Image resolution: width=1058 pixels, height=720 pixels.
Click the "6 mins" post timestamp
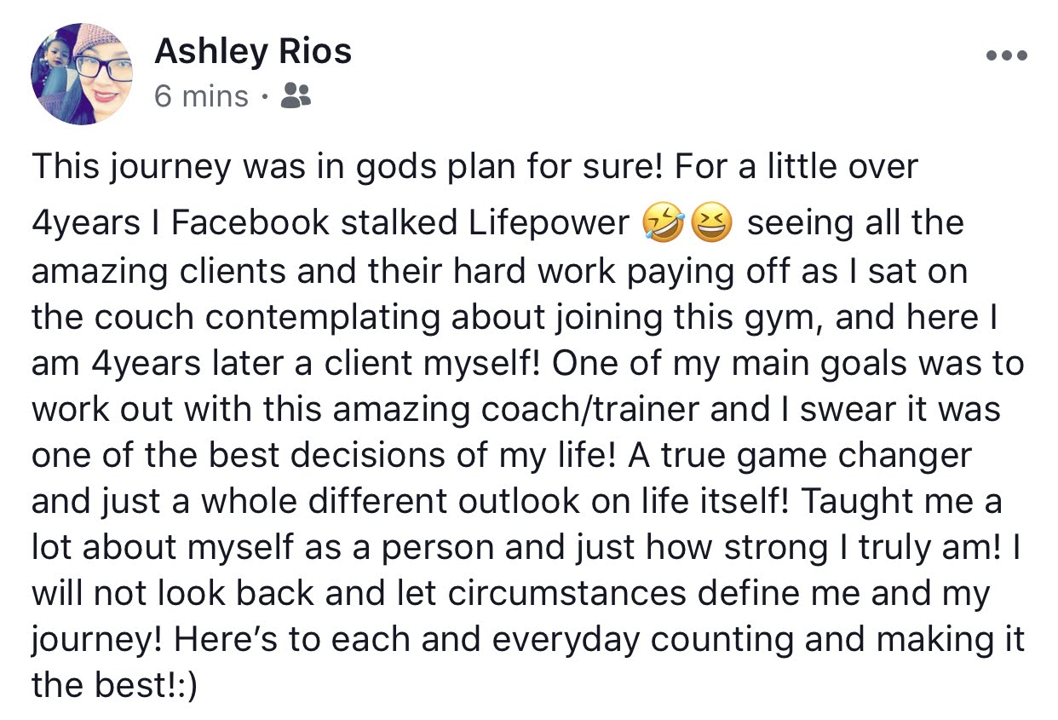[x=201, y=96]
